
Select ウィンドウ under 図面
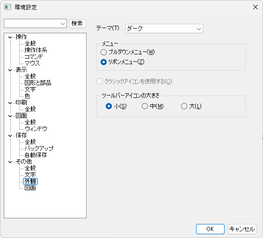point(36,129)
